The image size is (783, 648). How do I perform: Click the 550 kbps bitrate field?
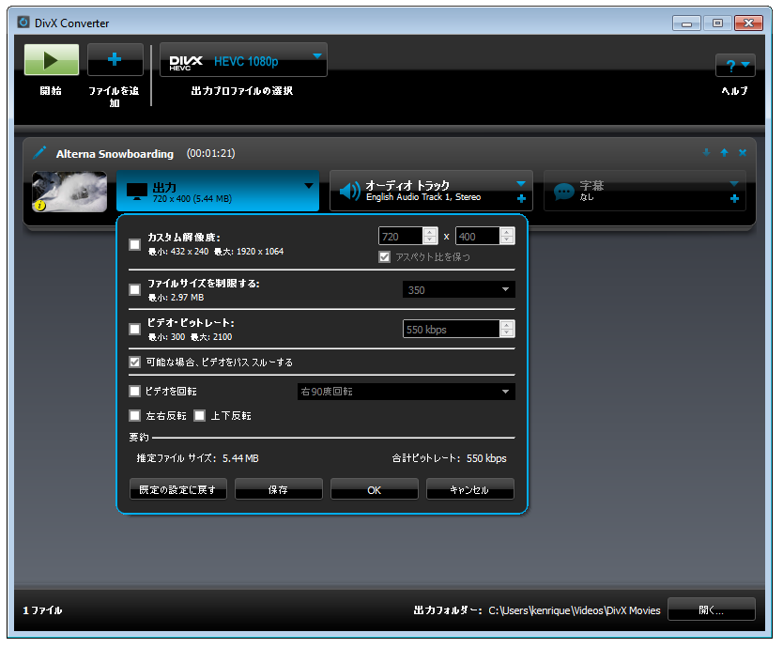tap(452, 330)
